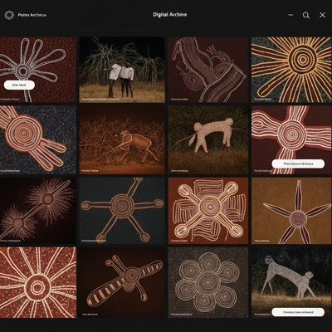The width and height of the screenshot is (332, 332).
Task: Click the caption under the seven-circle flower painting
Action: click(182, 315)
